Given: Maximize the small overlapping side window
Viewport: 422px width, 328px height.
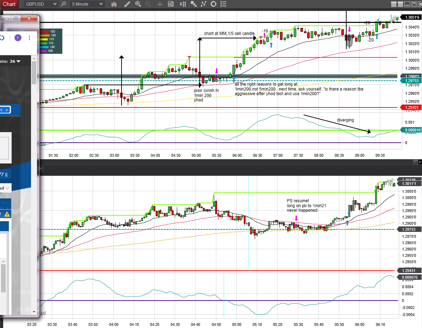Looking at the screenshot, I should (x=16, y=18).
